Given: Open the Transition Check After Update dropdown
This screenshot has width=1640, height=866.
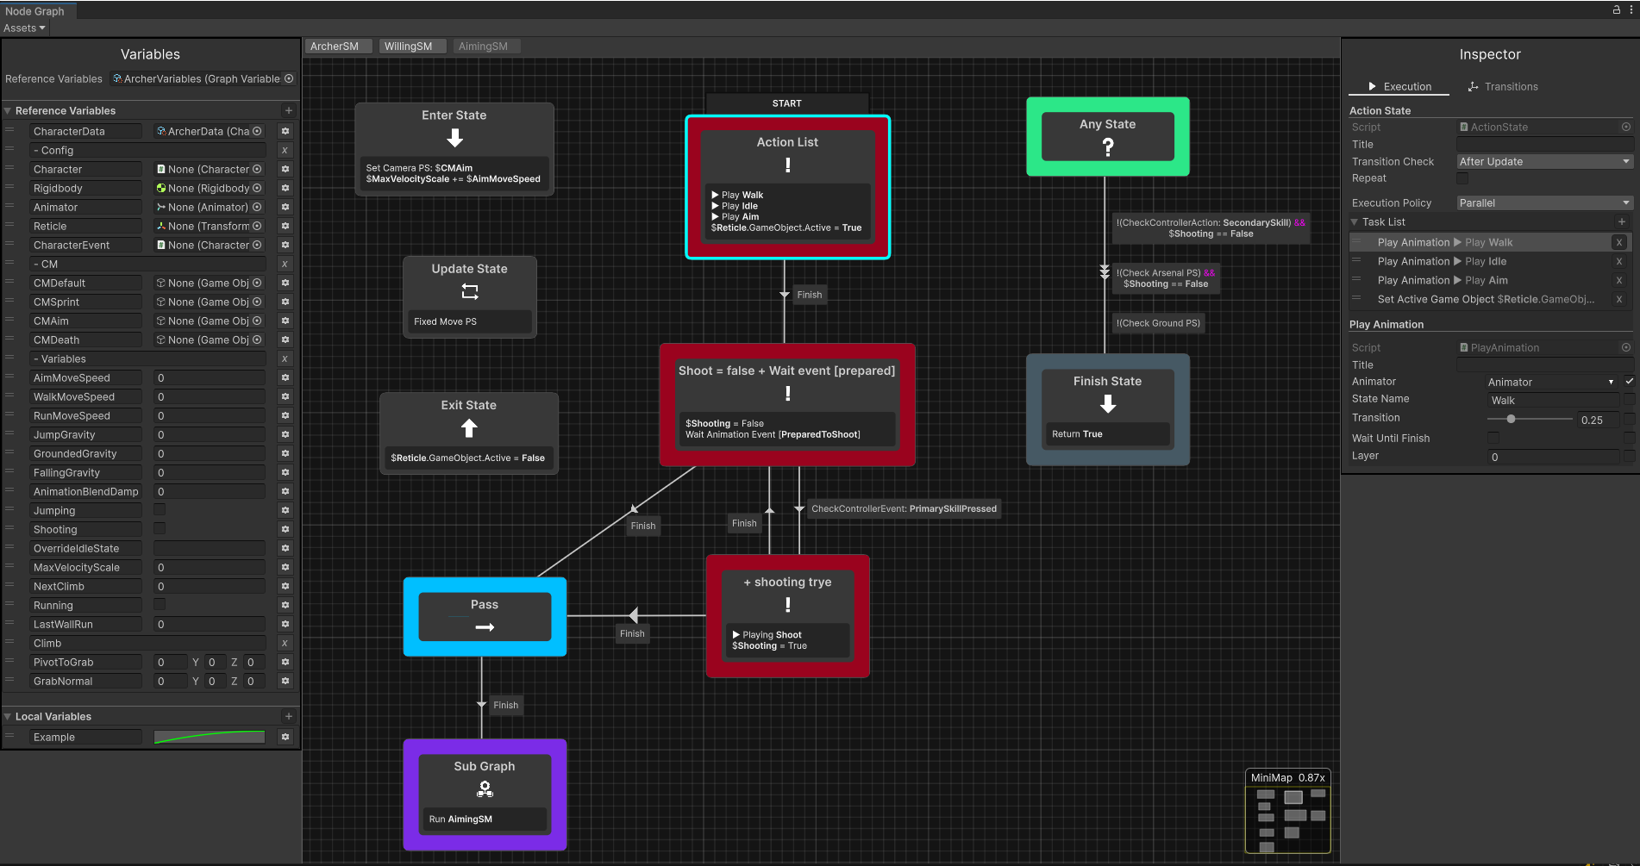Looking at the screenshot, I should click(x=1543, y=161).
